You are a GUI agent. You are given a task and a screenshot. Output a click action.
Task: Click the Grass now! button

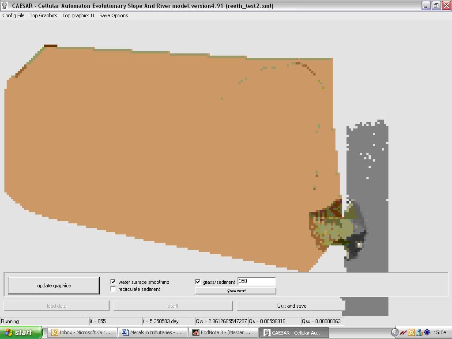pyautogui.click(x=236, y=290)
